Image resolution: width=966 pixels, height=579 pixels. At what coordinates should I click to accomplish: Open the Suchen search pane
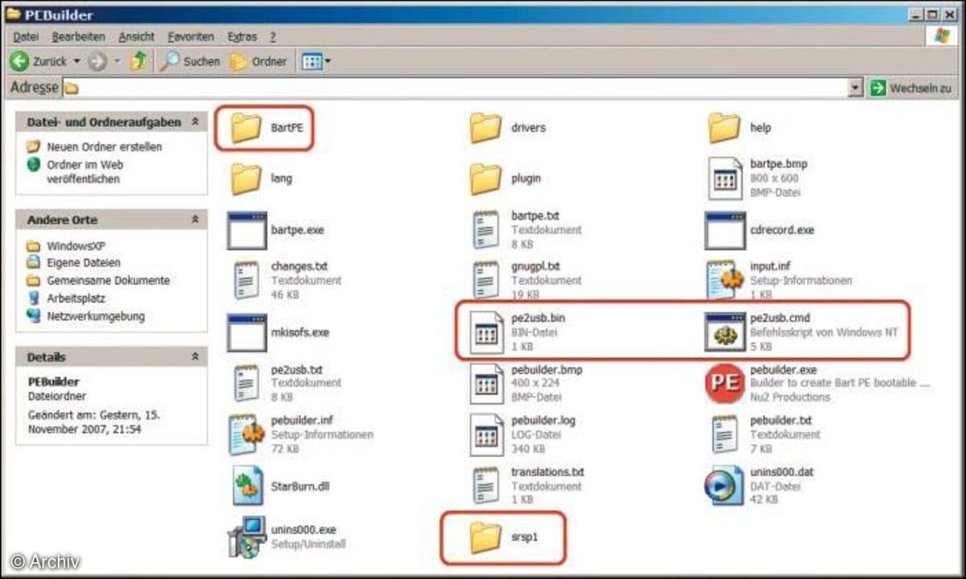189,61
